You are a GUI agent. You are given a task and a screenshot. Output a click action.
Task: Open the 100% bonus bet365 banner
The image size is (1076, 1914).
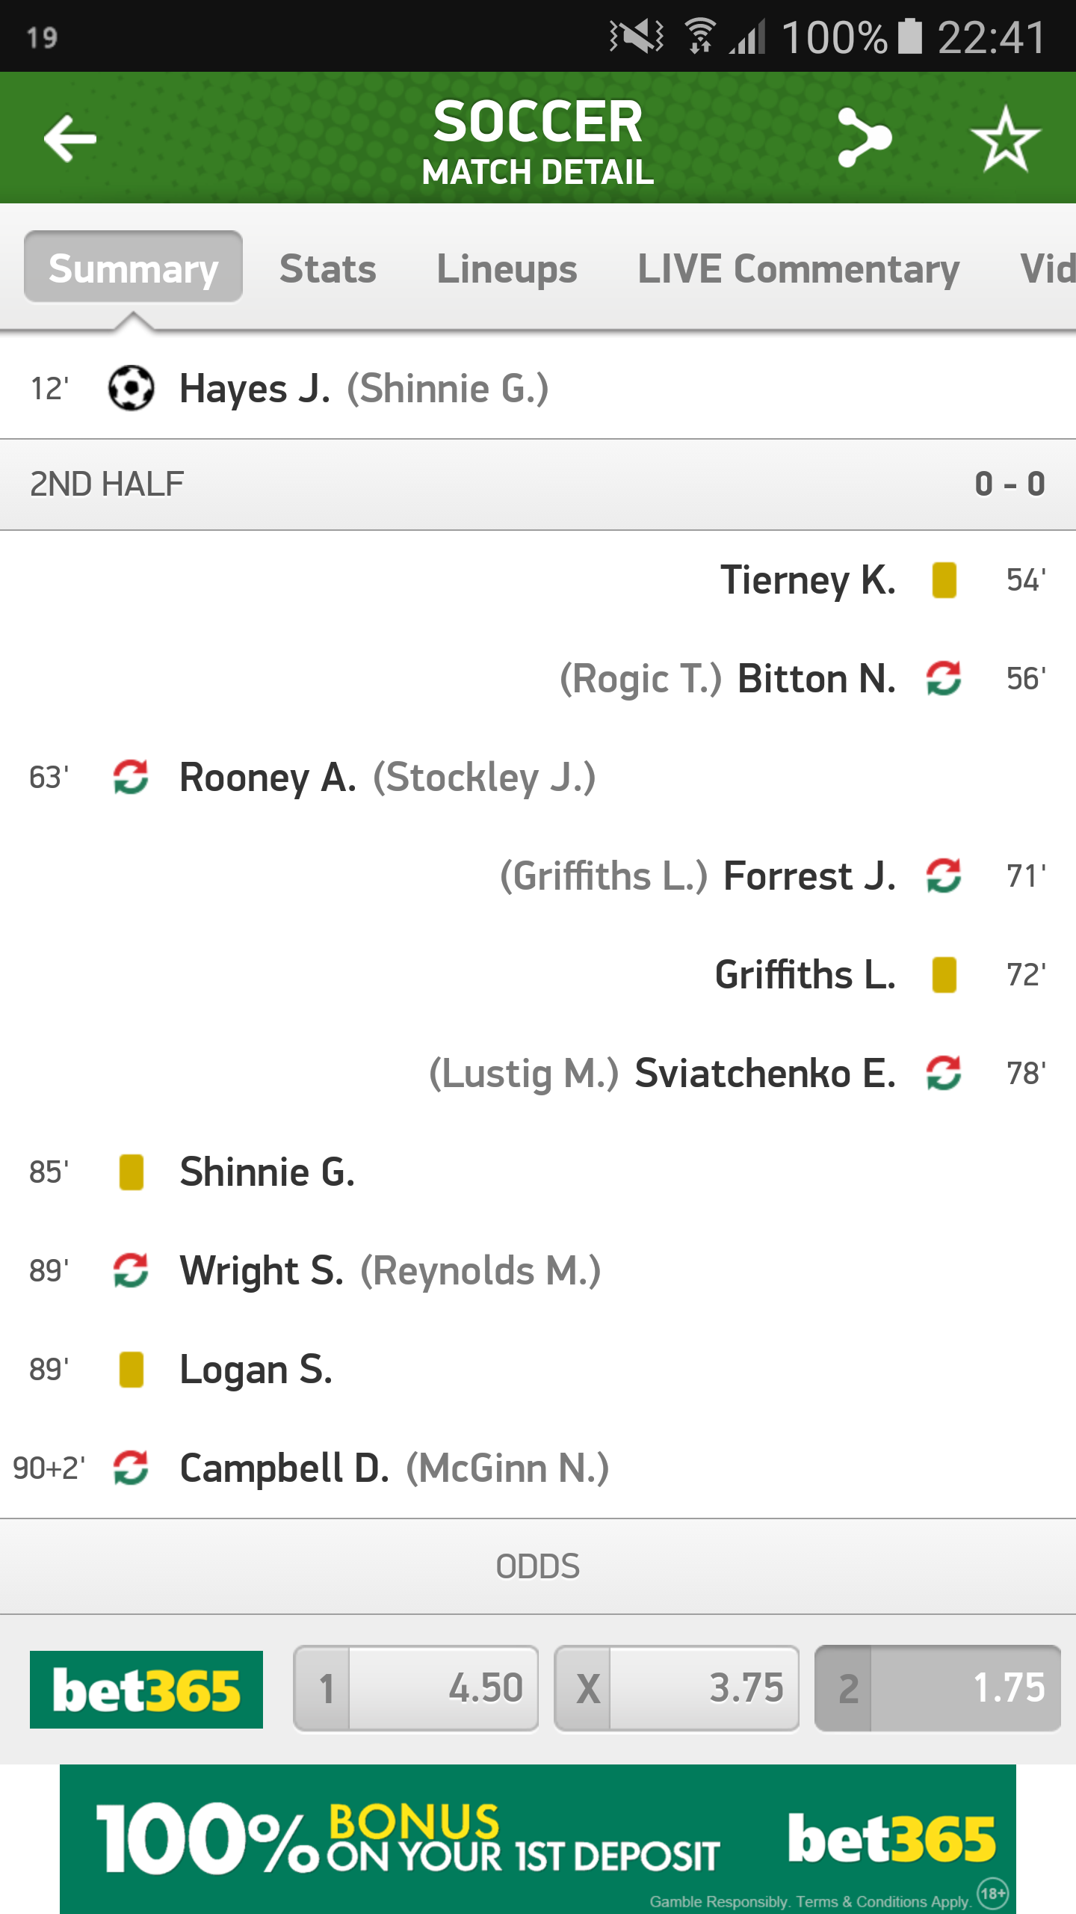click(538, 1839)
